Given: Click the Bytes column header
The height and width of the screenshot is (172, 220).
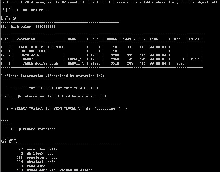Looking at the screenshot, I should pyautogui.click(x=112, y=39).
